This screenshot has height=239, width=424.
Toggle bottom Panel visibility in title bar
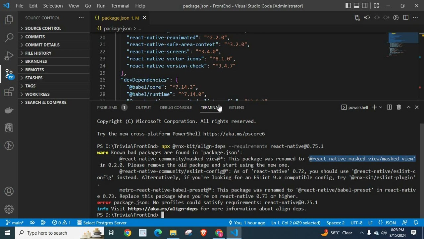coord(356,6)
